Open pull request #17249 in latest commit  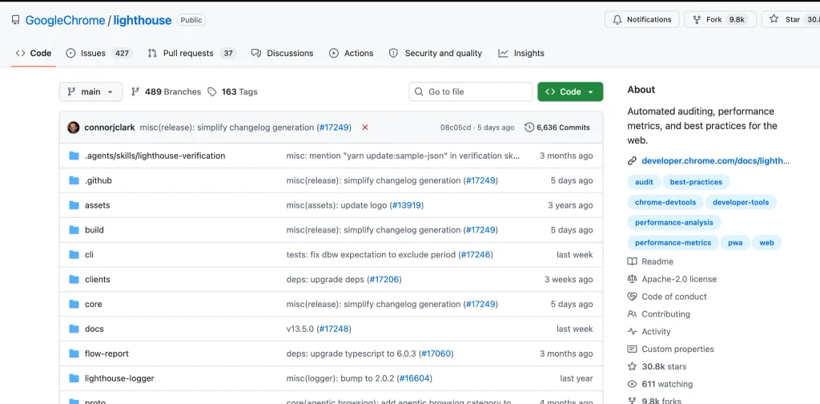point(336,127)
